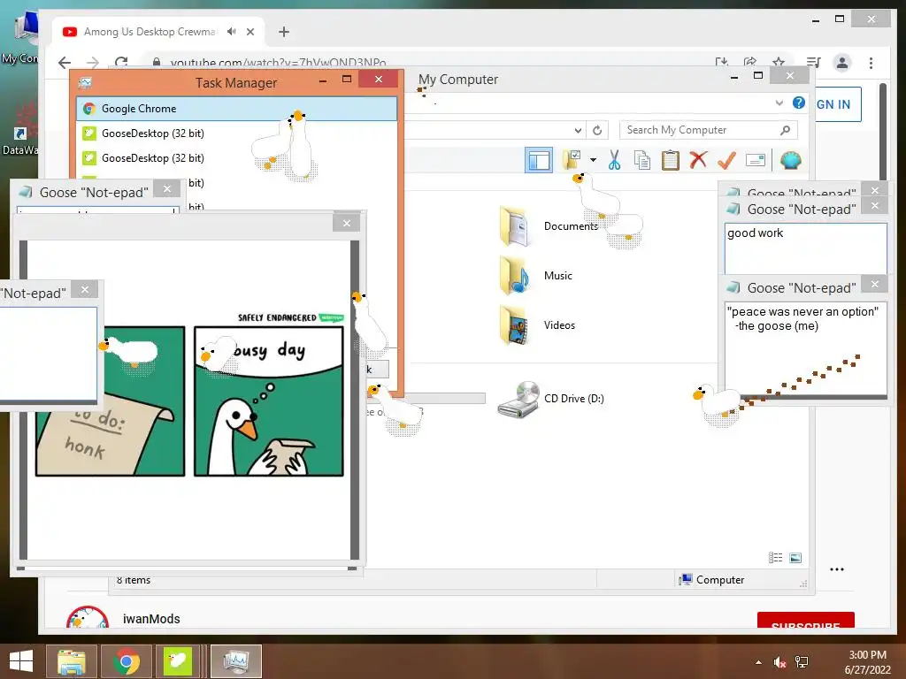Viewport: 906px width, 679px height.
Task: Click the orange checkmark Properties icon
Action: click(726, 160)
